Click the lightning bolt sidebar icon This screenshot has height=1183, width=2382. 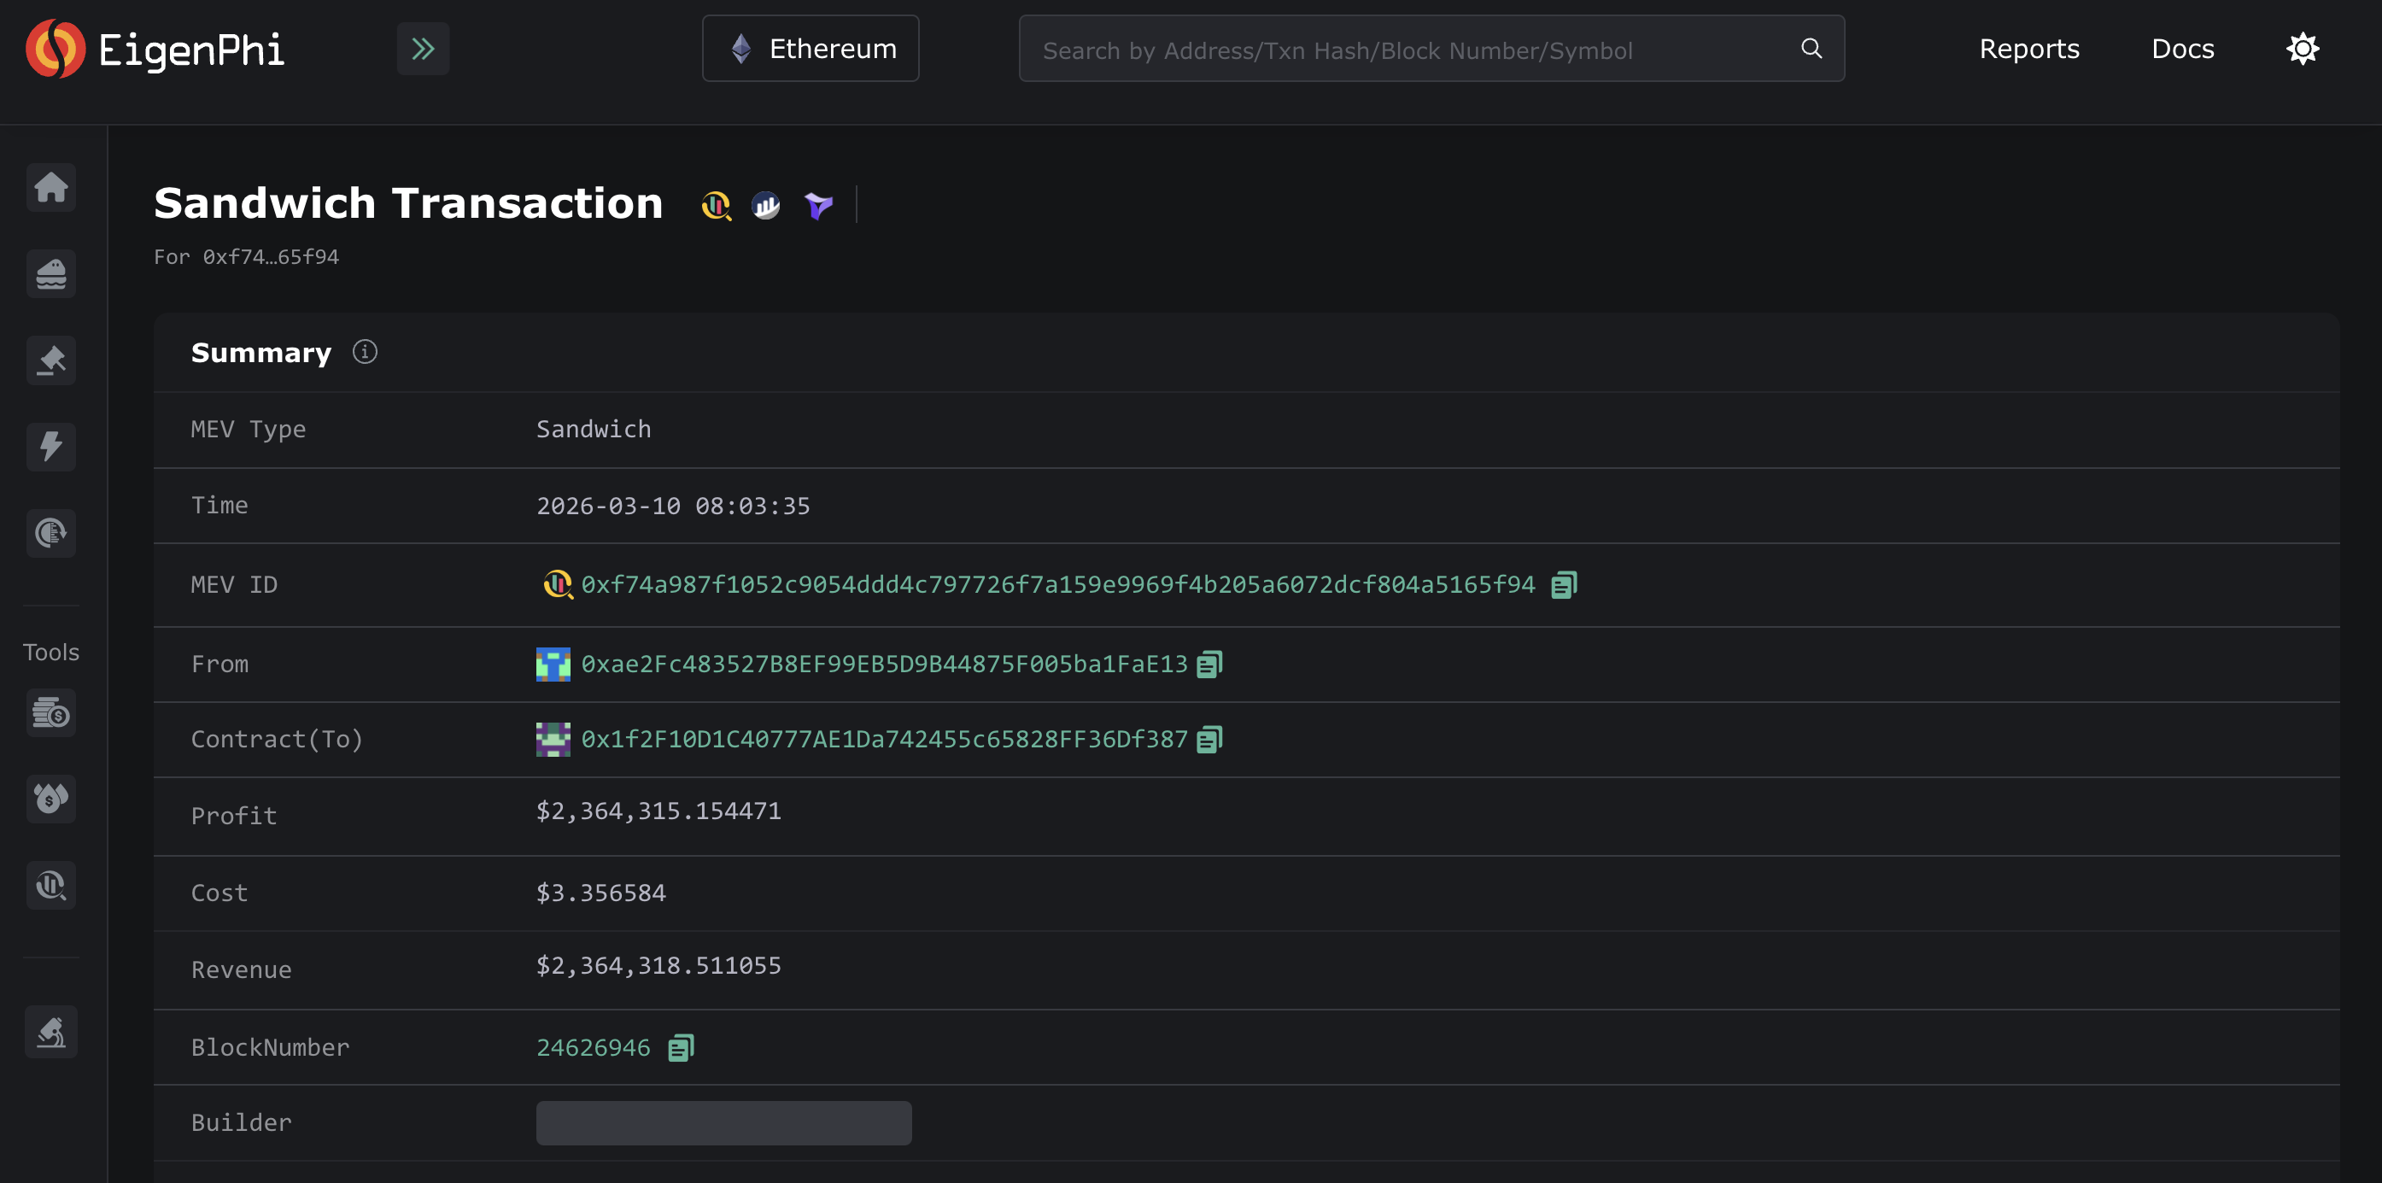51,447
